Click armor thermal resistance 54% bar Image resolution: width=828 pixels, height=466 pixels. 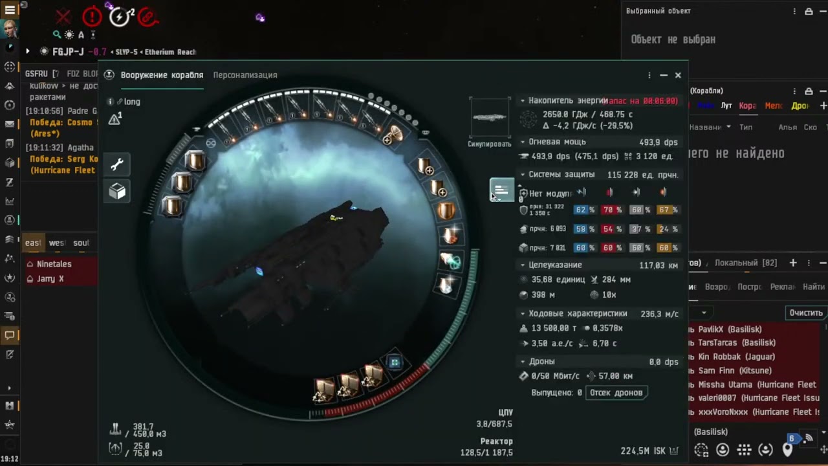click(613, 229)
